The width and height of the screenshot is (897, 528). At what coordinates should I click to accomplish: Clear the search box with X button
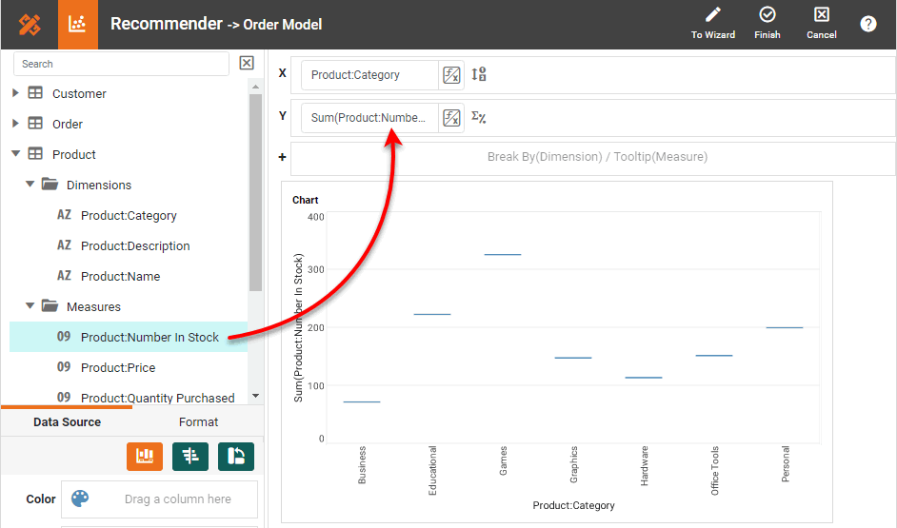pyautogui.click(x=247, y=63)
